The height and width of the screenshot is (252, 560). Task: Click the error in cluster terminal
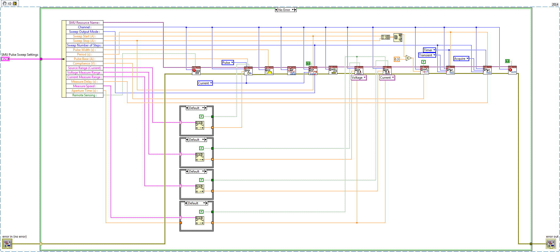[x=7, y=244]
